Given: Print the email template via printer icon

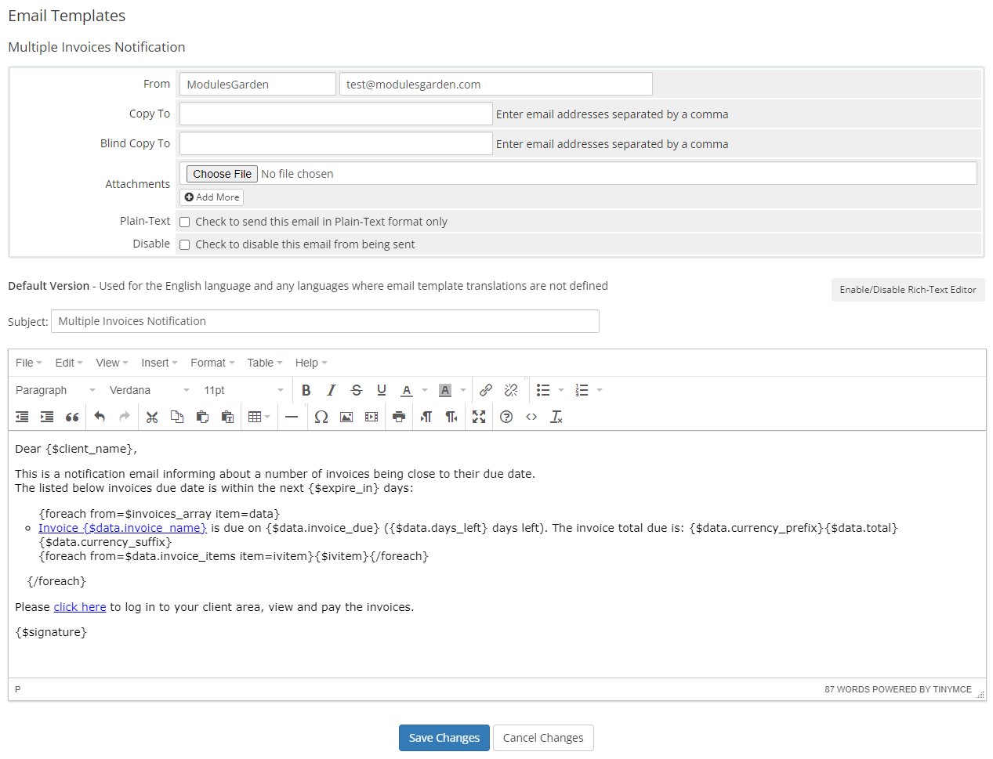Looking at the screenshot, I should coord(398,416).
